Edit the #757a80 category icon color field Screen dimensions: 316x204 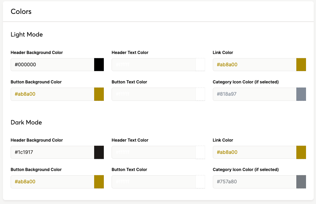tap(254, 182)
